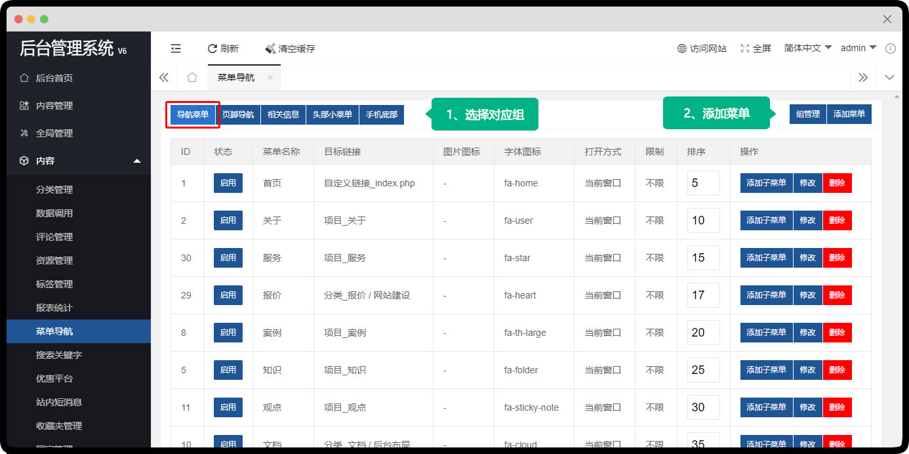Image resolution: width=909 pixels, height=454 pixels.
Task: Toggle 启用 status for the 服务 row
Action: (x=228, y=258)
